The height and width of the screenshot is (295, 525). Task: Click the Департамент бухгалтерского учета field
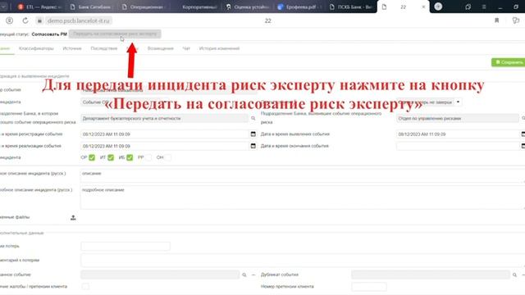[164, 118]
